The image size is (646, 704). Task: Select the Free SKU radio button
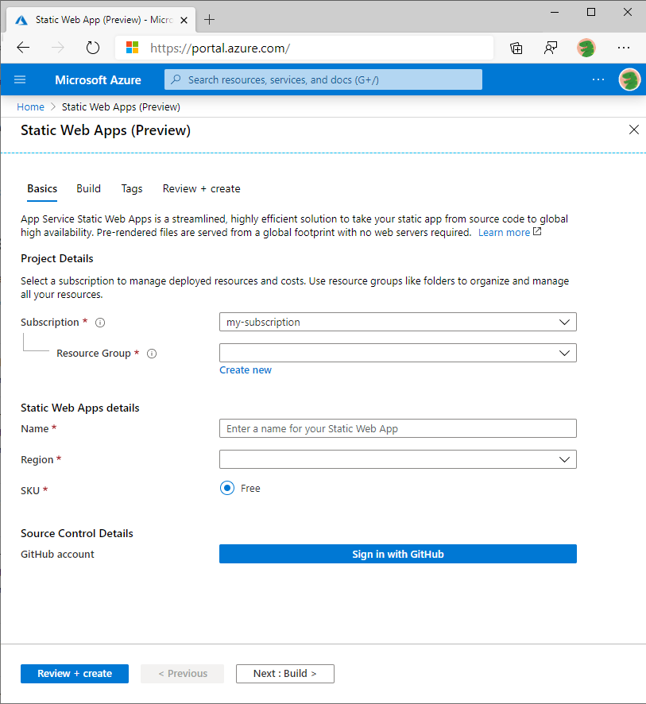[227, 488]
